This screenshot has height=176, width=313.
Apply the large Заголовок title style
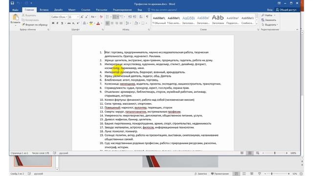coord(218,20)
